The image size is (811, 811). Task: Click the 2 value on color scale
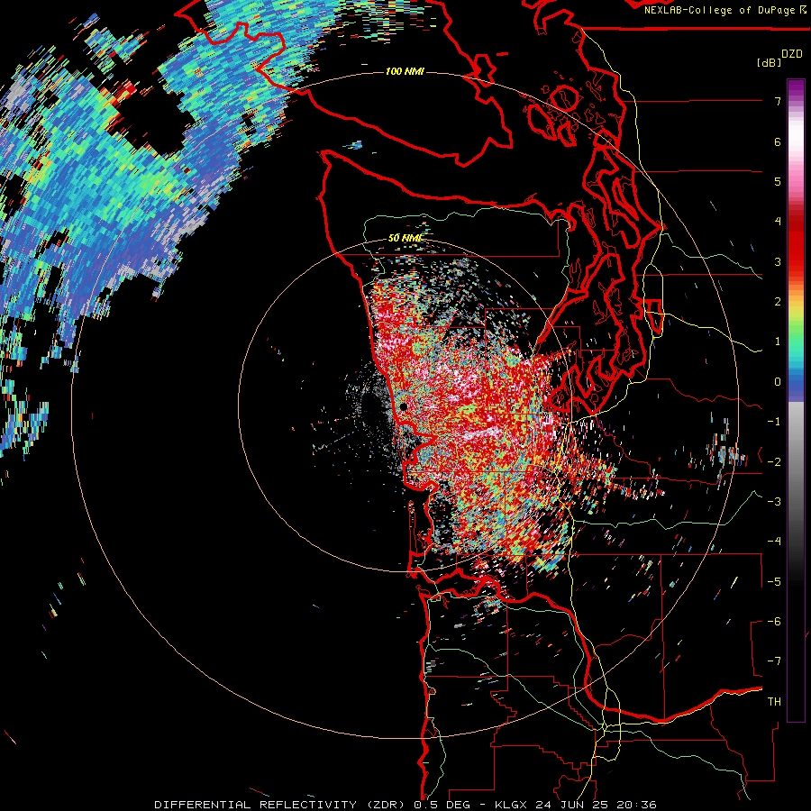778,302
